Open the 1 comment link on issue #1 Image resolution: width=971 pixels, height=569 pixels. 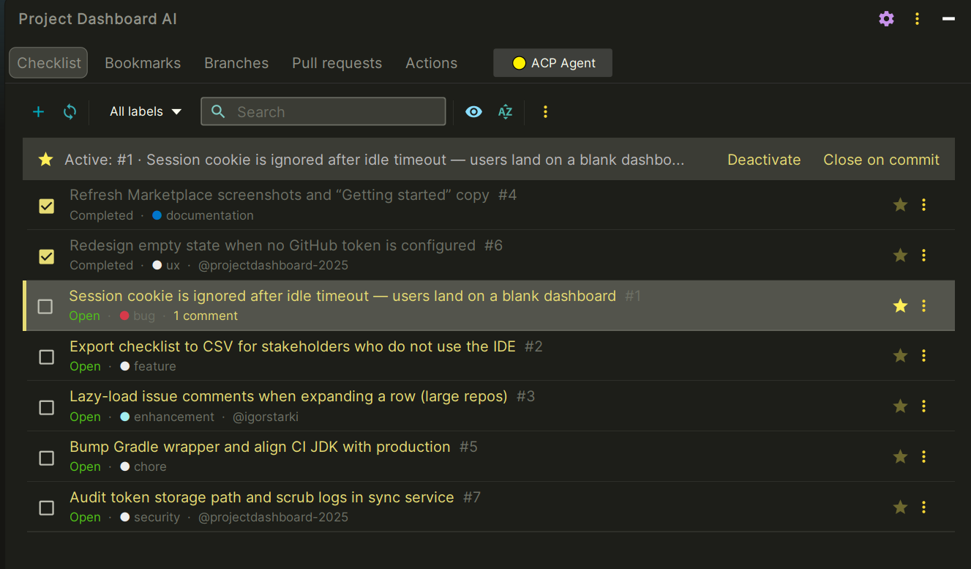[206, 316]
